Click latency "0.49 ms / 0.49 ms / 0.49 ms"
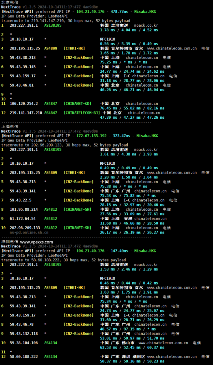 [x=129, y=168]
